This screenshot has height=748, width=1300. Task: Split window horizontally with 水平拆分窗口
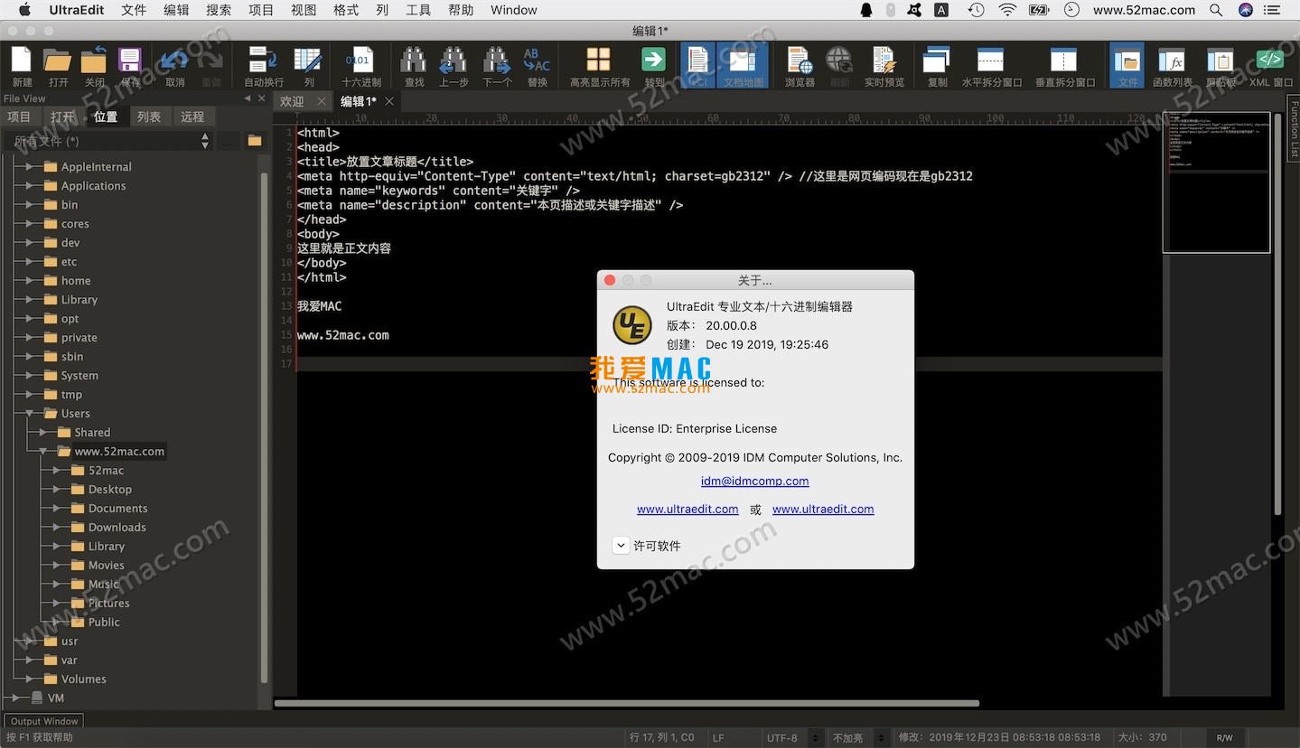[991, 65]
